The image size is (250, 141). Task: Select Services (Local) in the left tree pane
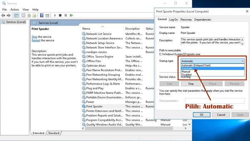click(14, 22)
